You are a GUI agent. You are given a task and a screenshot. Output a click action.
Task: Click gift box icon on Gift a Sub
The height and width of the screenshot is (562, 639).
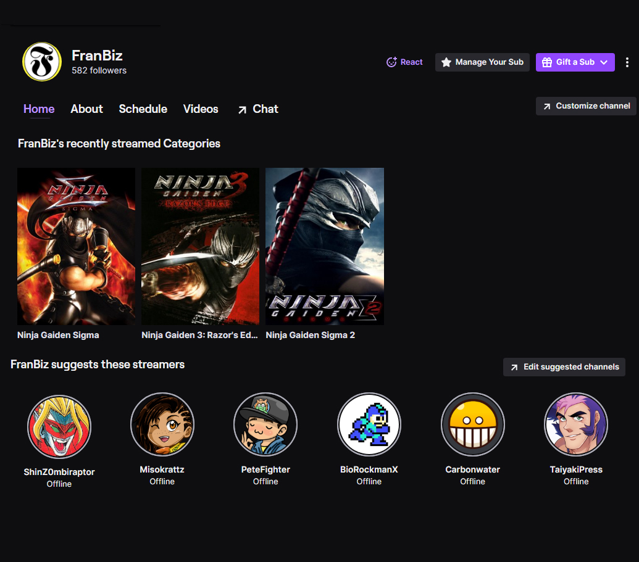[x=547, y=62]
